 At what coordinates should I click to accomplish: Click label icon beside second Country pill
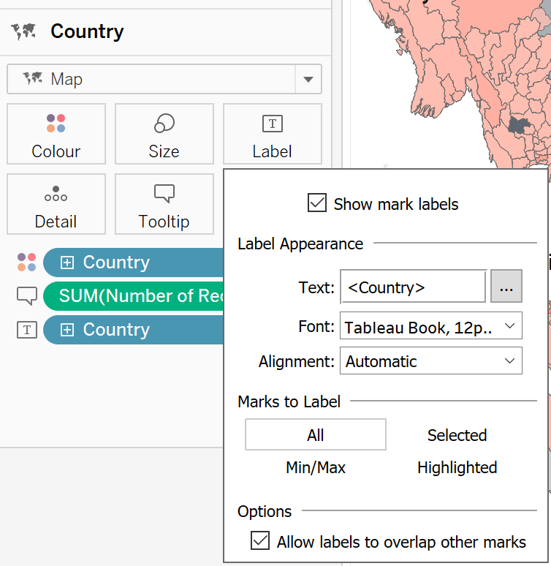[x=26, y=330]
